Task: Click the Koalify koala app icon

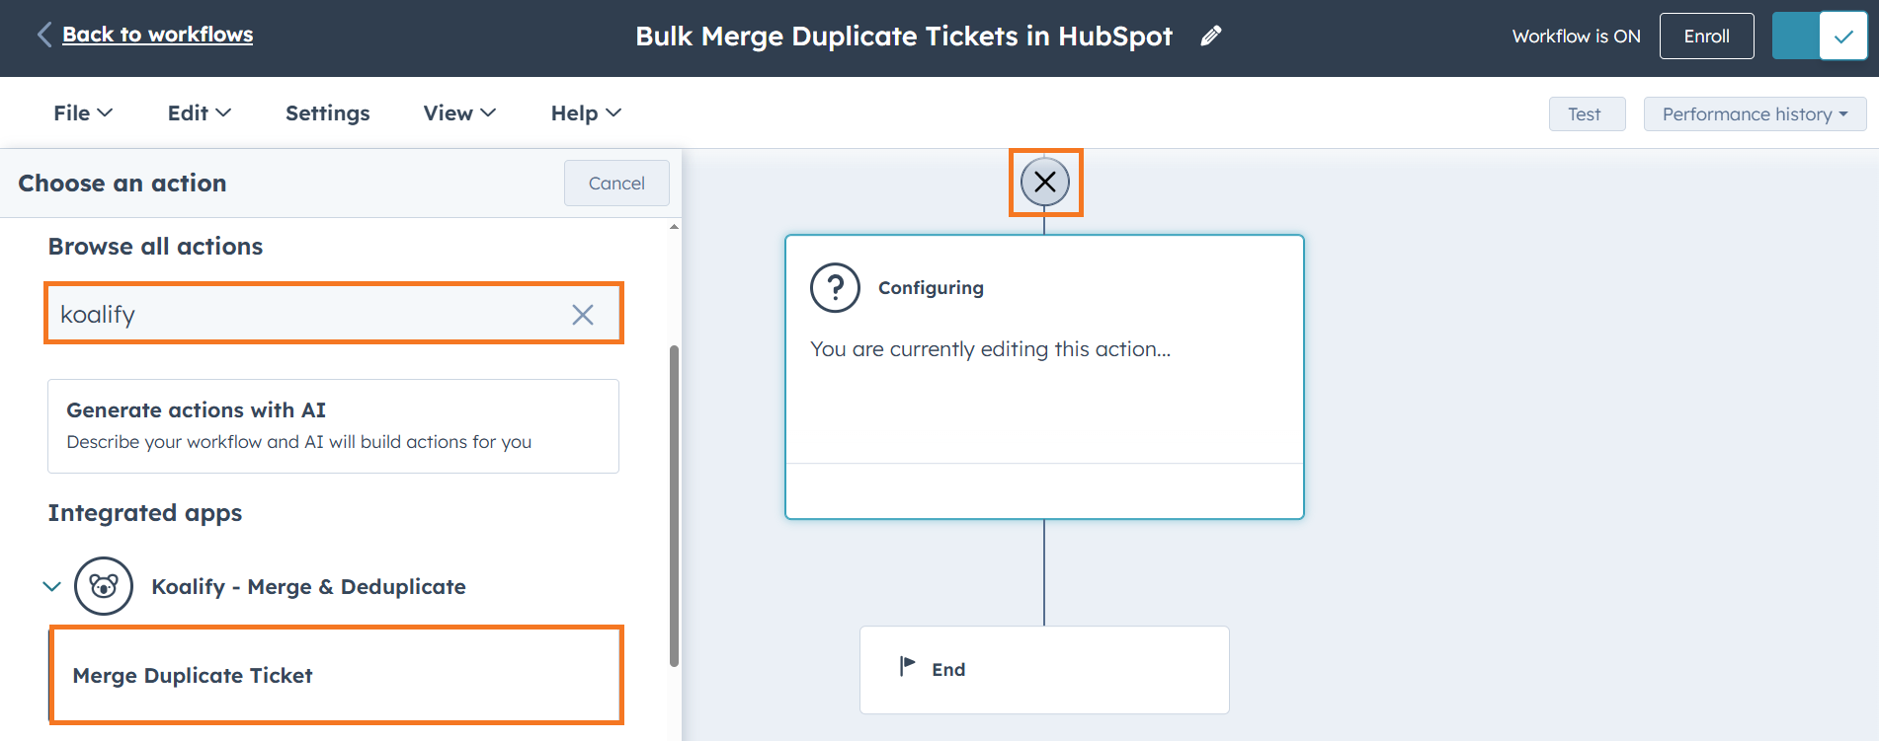Action: pyautogui.click(x=104, y=586)
